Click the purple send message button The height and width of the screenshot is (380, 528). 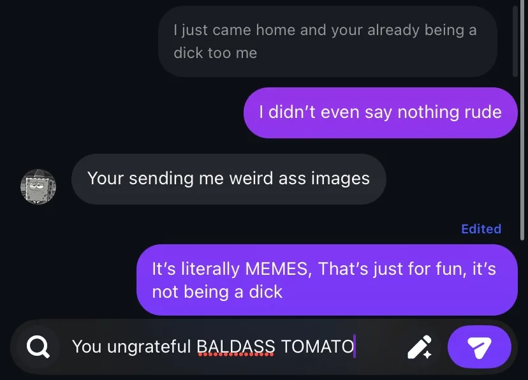(x=479, y=347)
